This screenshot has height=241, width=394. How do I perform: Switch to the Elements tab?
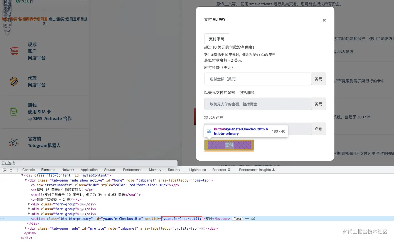pos(48,170)
